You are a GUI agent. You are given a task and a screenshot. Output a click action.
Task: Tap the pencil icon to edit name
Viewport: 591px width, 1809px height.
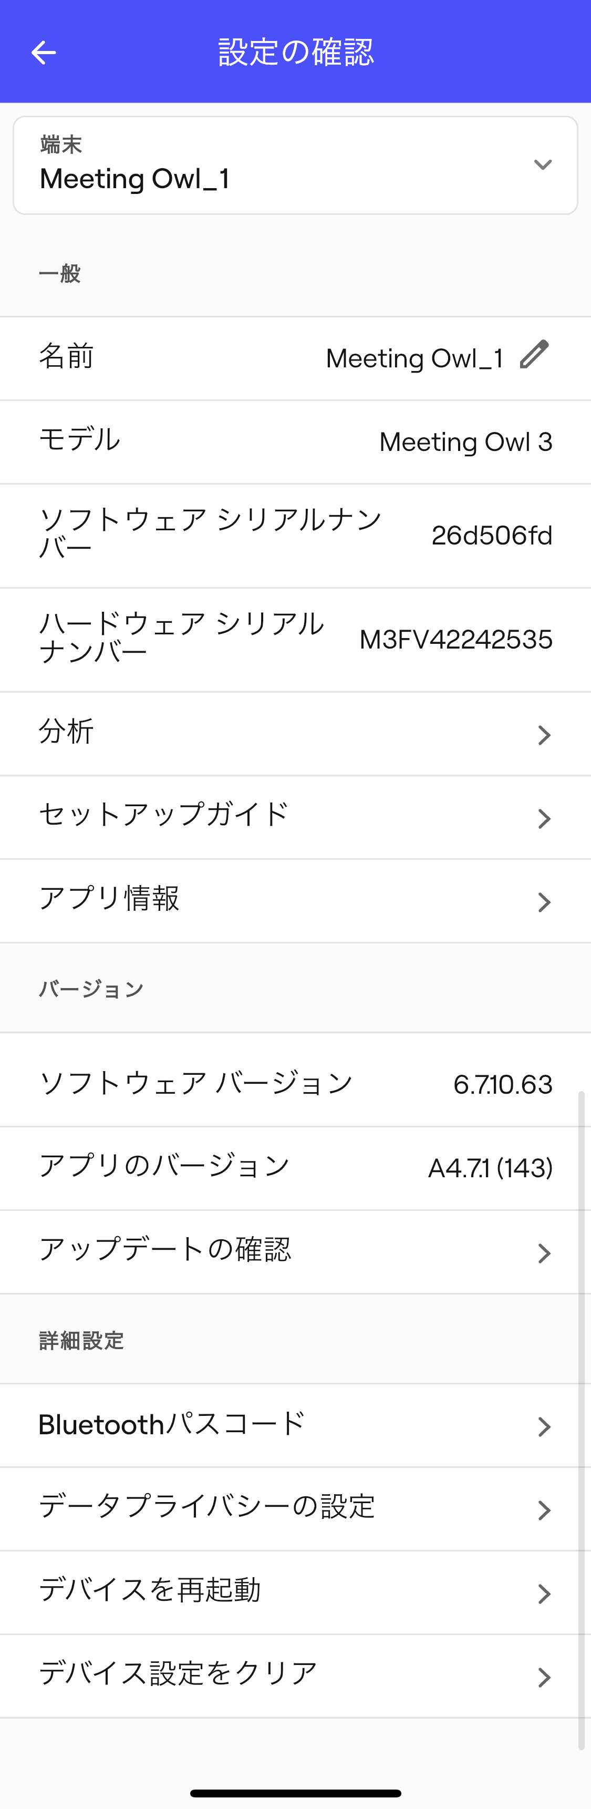534,355
